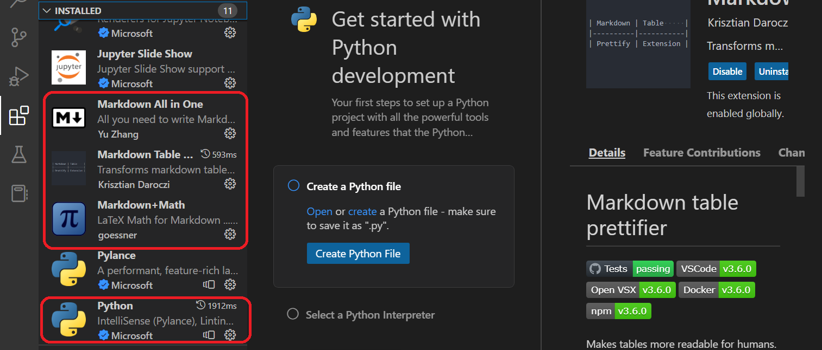Click Yu Zhang publisher name

118,134
